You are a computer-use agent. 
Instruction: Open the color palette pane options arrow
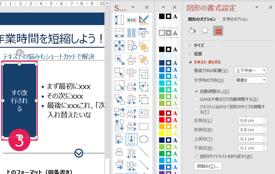tap(163, 7)
